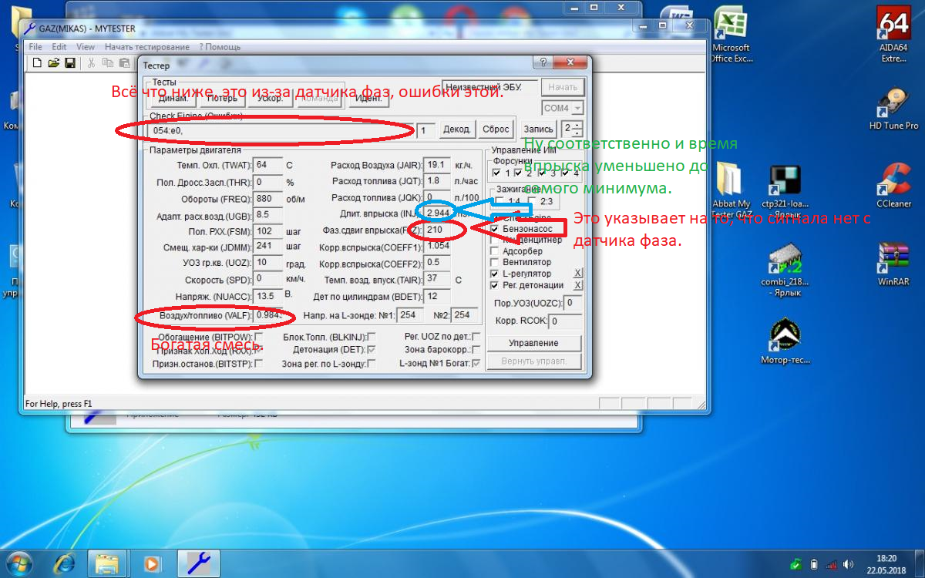Click the Идент. button
This screenshot has height=578, width=925.
point(368,98)
